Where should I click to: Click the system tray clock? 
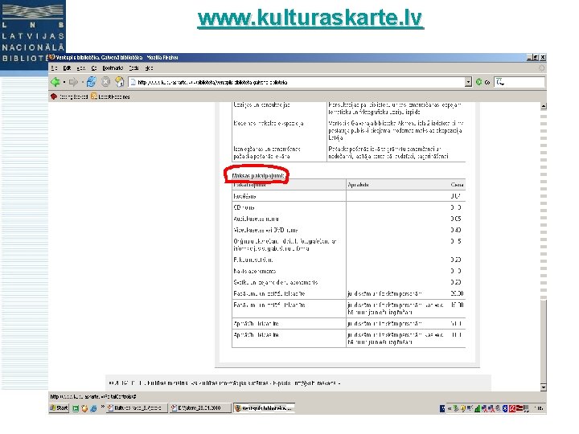click(x=539, y=408)
